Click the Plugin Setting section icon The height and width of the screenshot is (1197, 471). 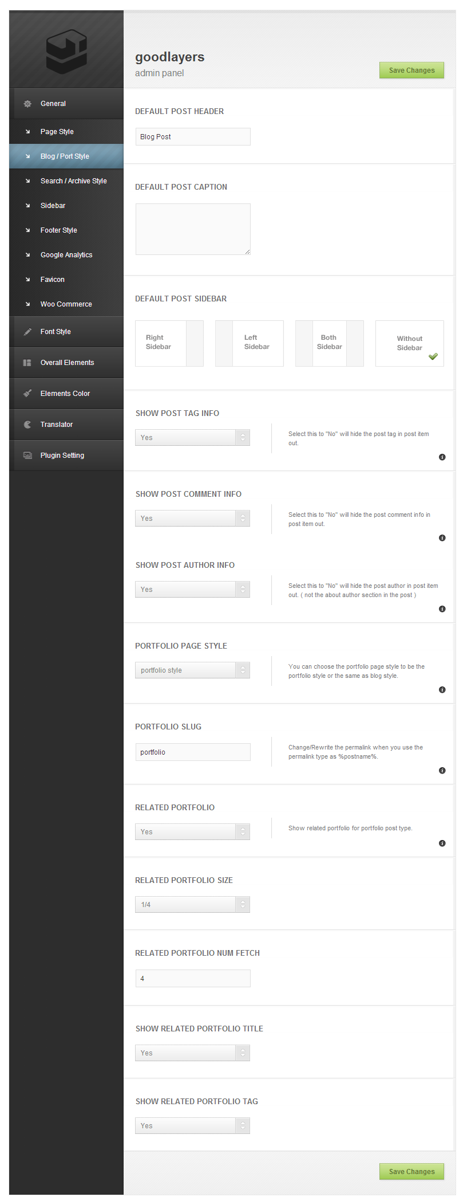pos(27,456)
